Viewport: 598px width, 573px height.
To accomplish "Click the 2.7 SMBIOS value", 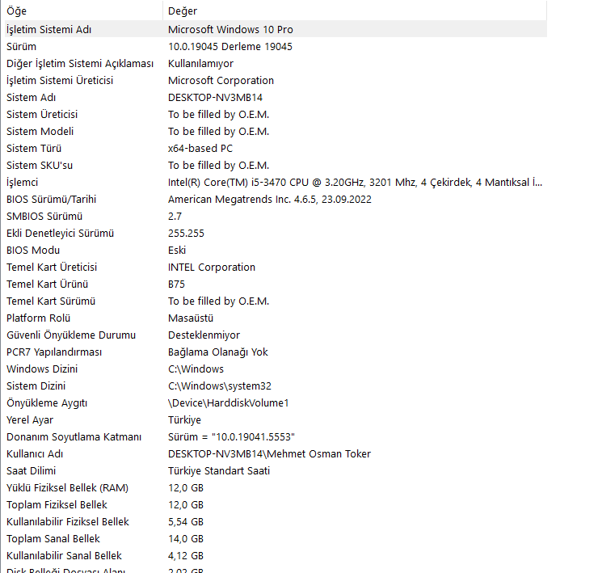I will (175, 217).
